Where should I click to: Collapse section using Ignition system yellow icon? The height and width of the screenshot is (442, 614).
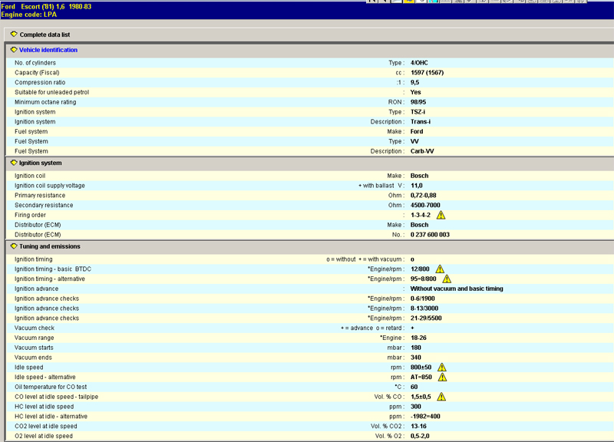pos(14,163)
